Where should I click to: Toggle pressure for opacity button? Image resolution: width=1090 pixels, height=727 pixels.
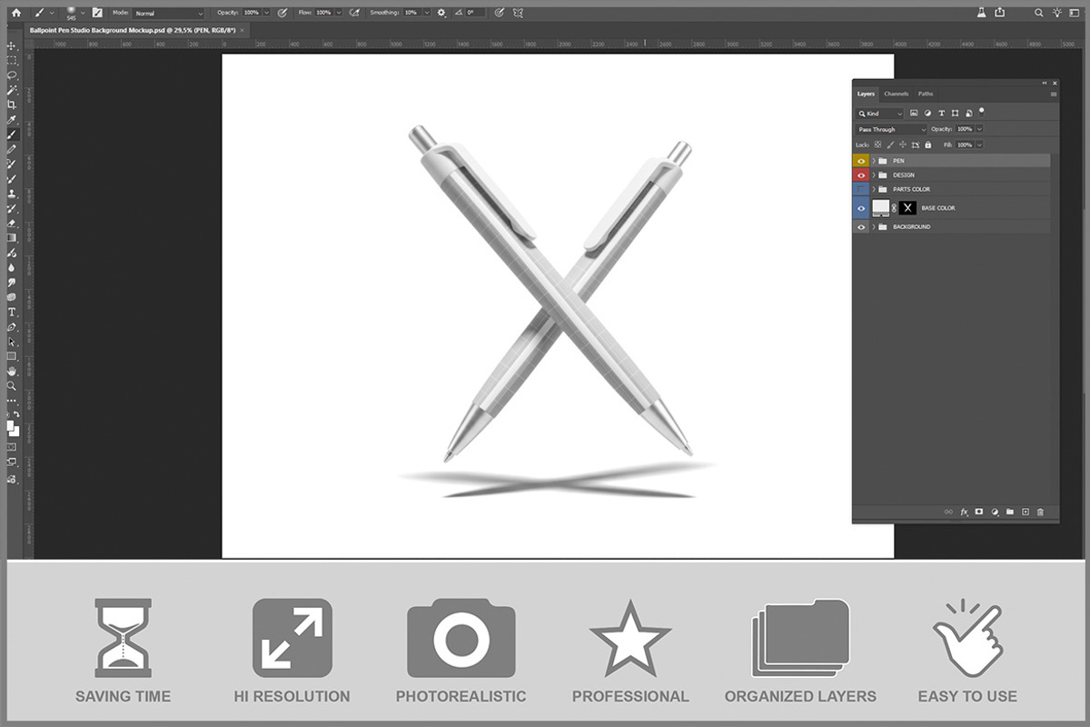pyautogui.click(x=282, y=13)
